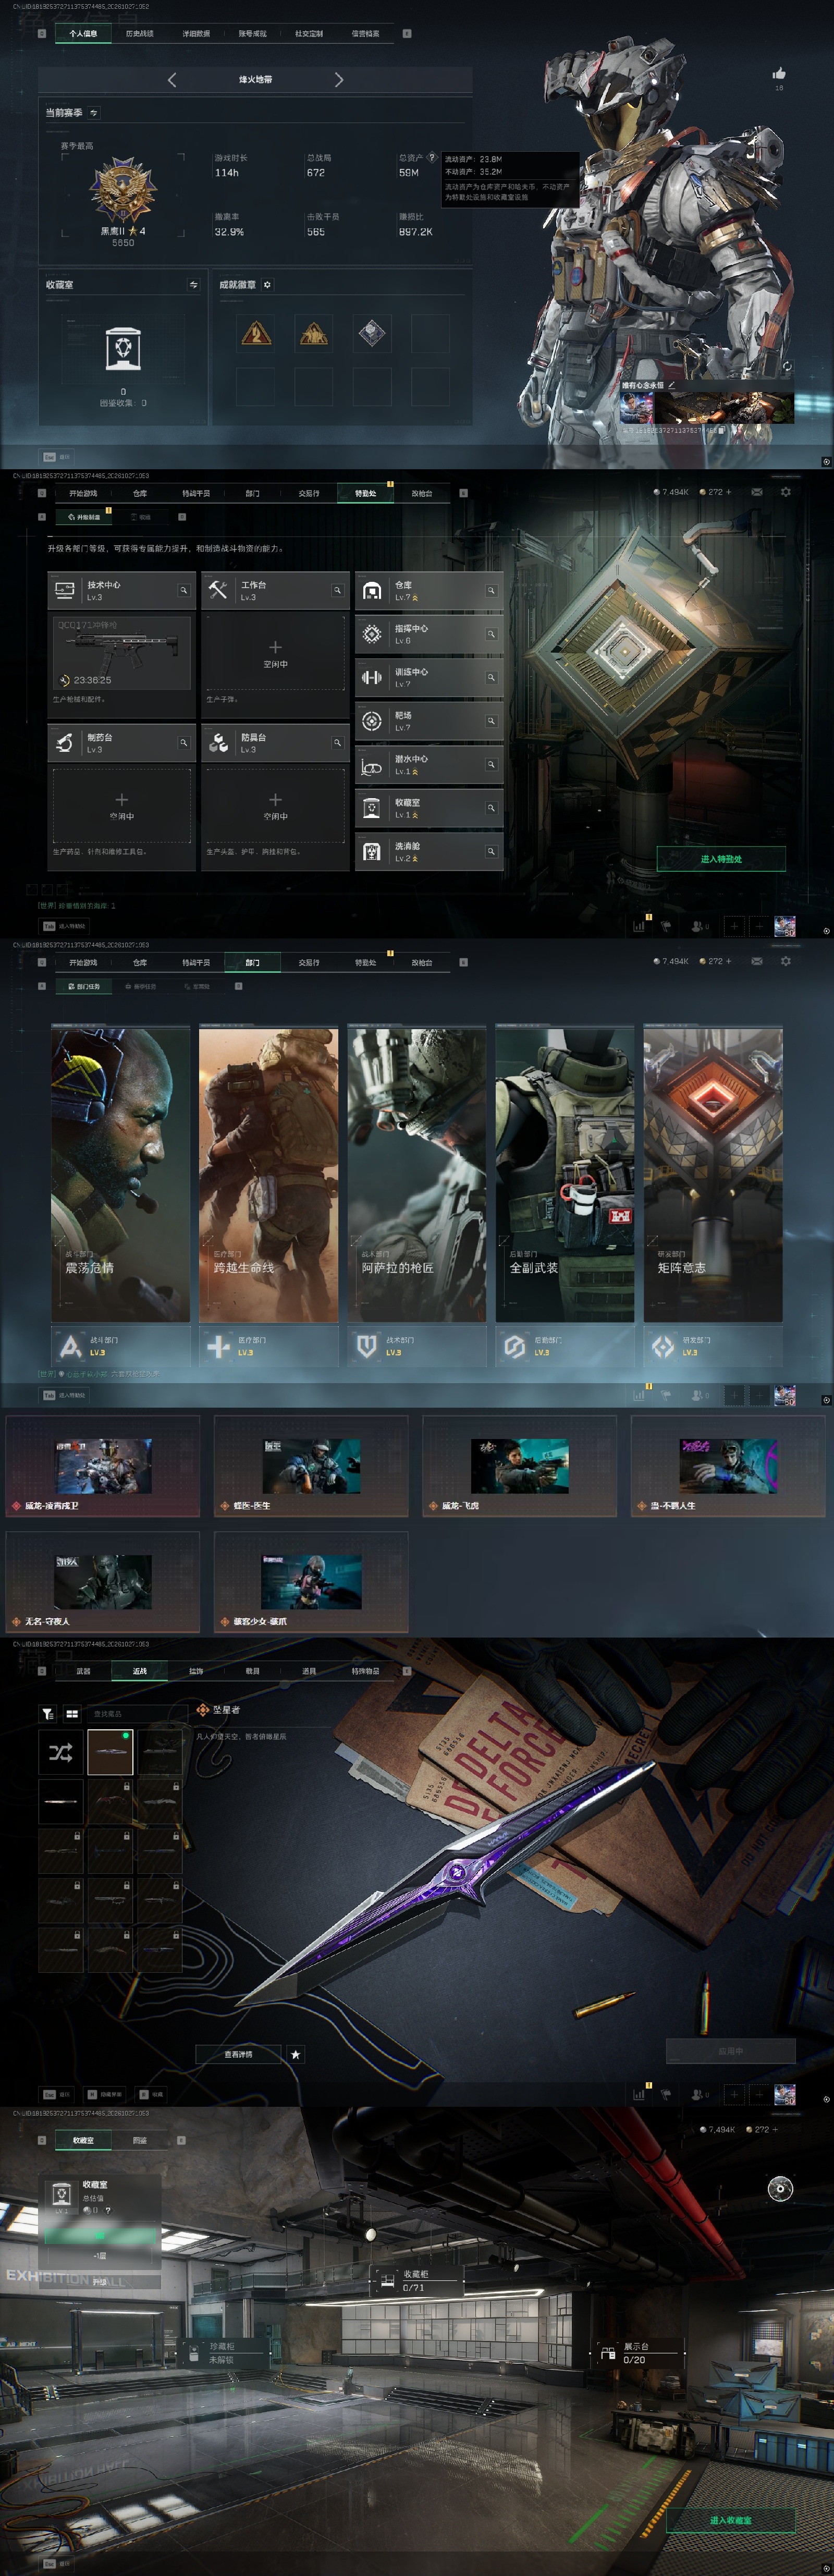Select the 升级制造 sub-tab
Viewport: 834px width, 2576px height.
(83, 517)
